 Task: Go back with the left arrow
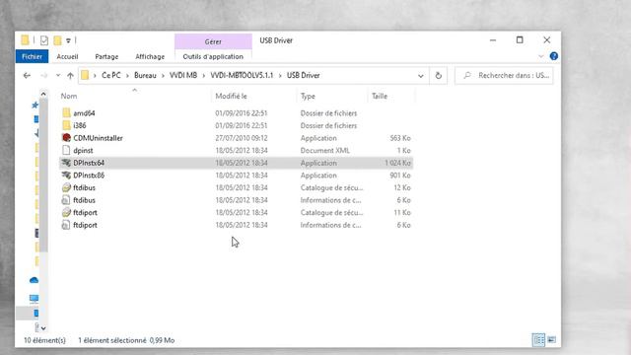(27, 76)
